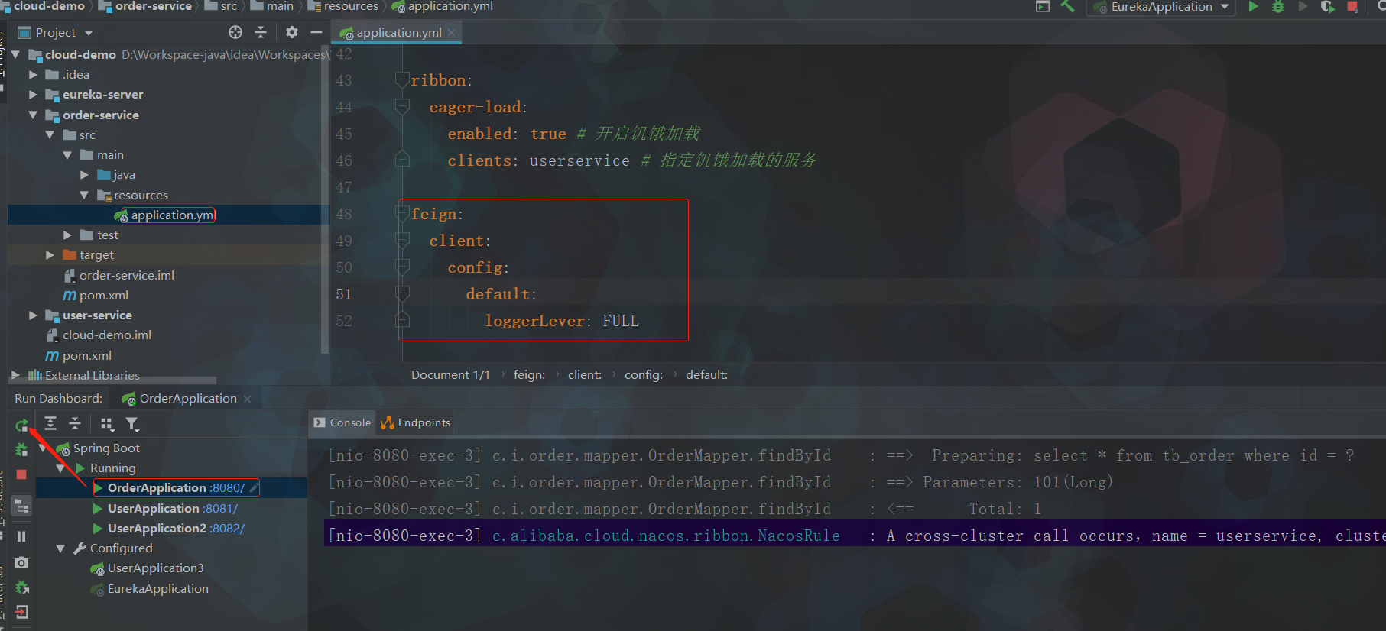Click resources in the navigation breadcrumb
Viewport: 1386px width, 631px height.
351,7
